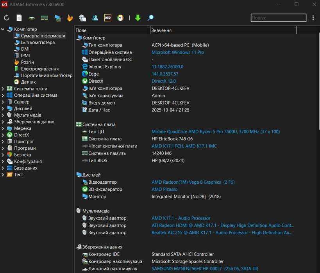Open the Датчик tree item
Image resolution: width=320 pixels, height=273 pixels.
28,82
